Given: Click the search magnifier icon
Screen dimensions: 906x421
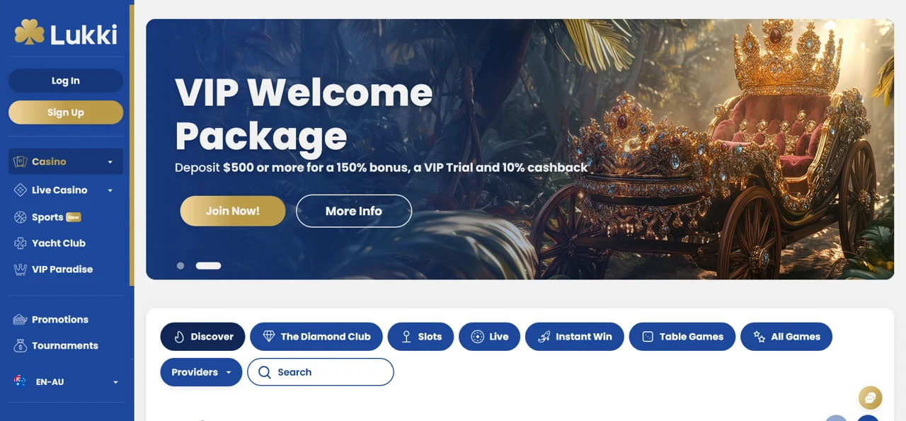Looking at the screenshot, I should [x=265, y=372].
